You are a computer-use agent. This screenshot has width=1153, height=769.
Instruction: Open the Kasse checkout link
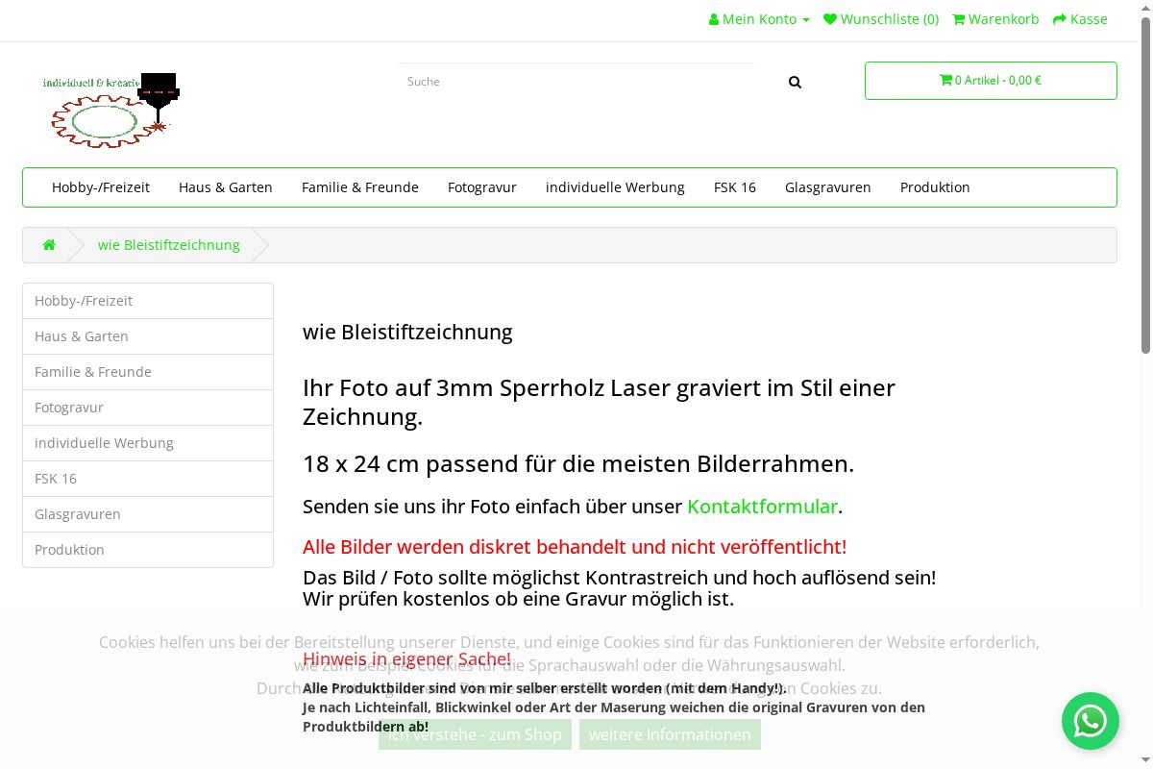[1080, 19]
